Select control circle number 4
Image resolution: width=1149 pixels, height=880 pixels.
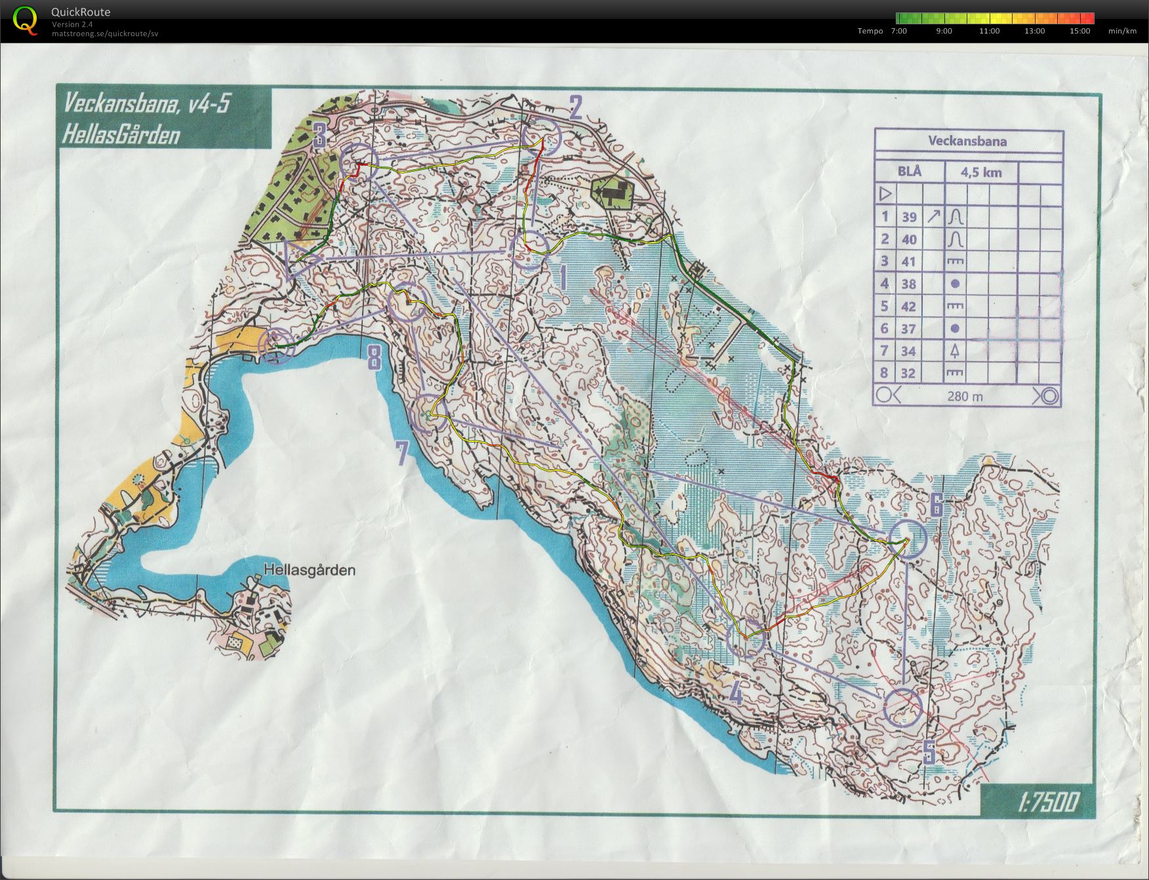(746, 638)
